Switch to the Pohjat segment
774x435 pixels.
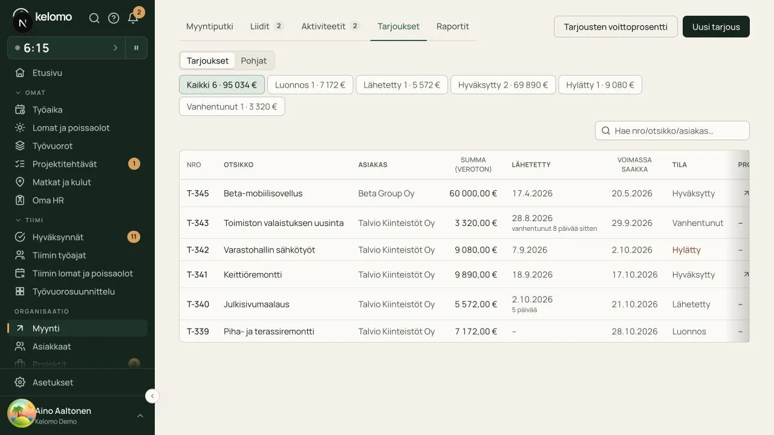click(253, 60)
